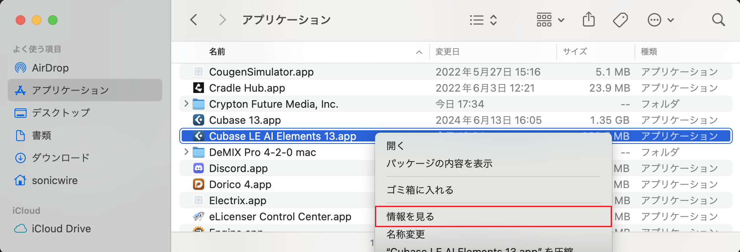Open the search magnifier icon
This screenshot has width=740, height=252.
[718, 20]
